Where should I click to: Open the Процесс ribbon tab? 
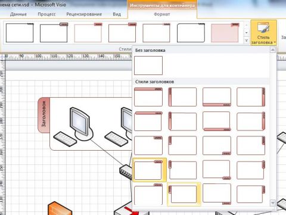46,14
